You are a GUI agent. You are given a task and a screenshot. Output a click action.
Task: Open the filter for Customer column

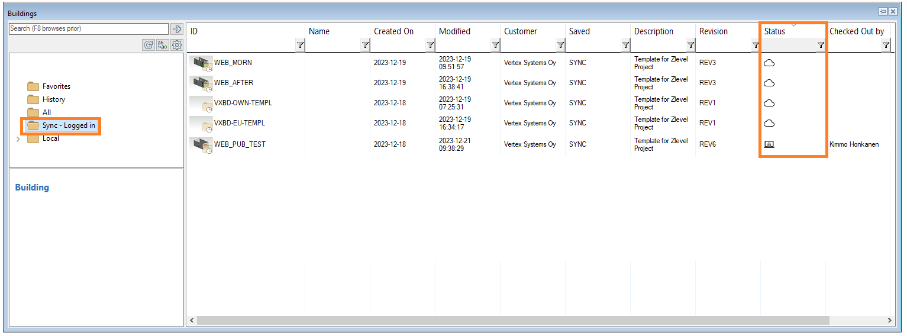tap(560, 45)
